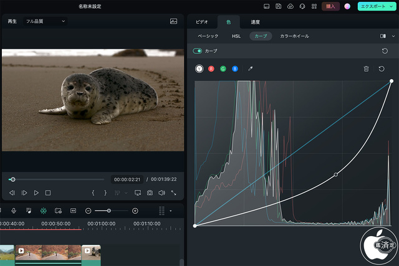This screenshot has height=266, width=399.
Task: Open the cloud upload icon
Action: click(x=290, y=6)
